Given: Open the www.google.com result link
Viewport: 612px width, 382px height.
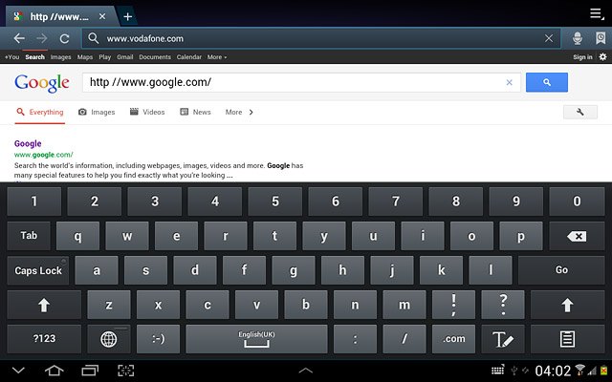Looking at the screenshot, I should click(x=43, y=155).
